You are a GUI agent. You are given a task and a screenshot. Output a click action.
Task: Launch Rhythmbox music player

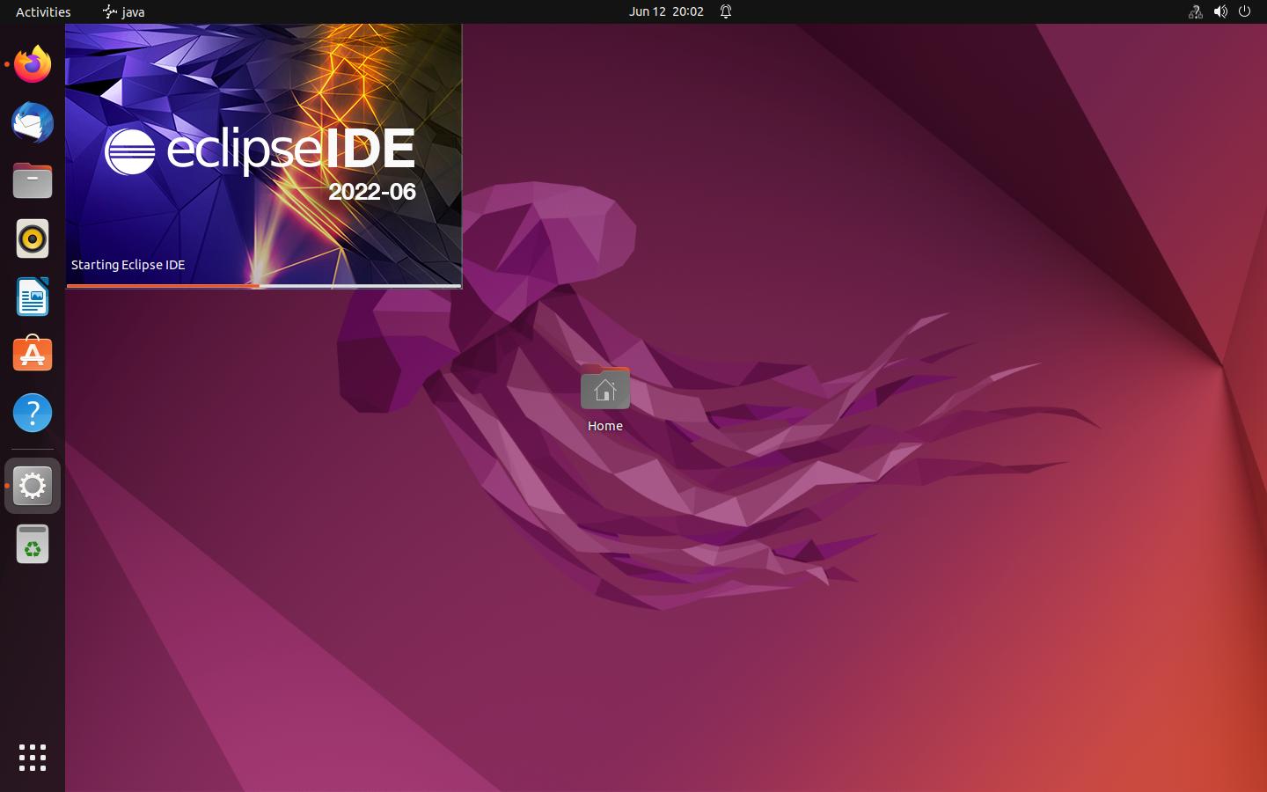coord(33,238)
